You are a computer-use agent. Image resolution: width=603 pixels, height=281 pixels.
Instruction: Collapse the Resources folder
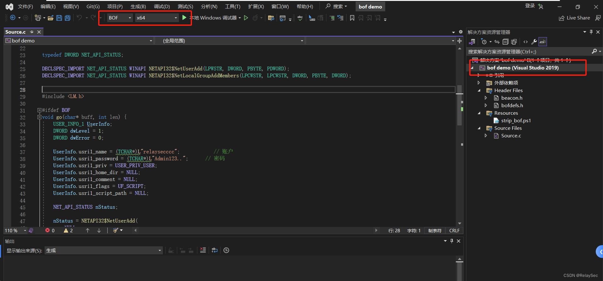pos(479,113)
